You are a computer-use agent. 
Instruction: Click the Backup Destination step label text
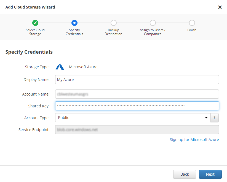[113, 32]
